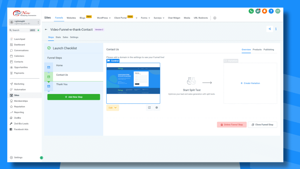Viewport: 300px width, 169px height.
Task: Expand the LightningM account switcher
Action: pyautogui.click(x=24, y=22)
